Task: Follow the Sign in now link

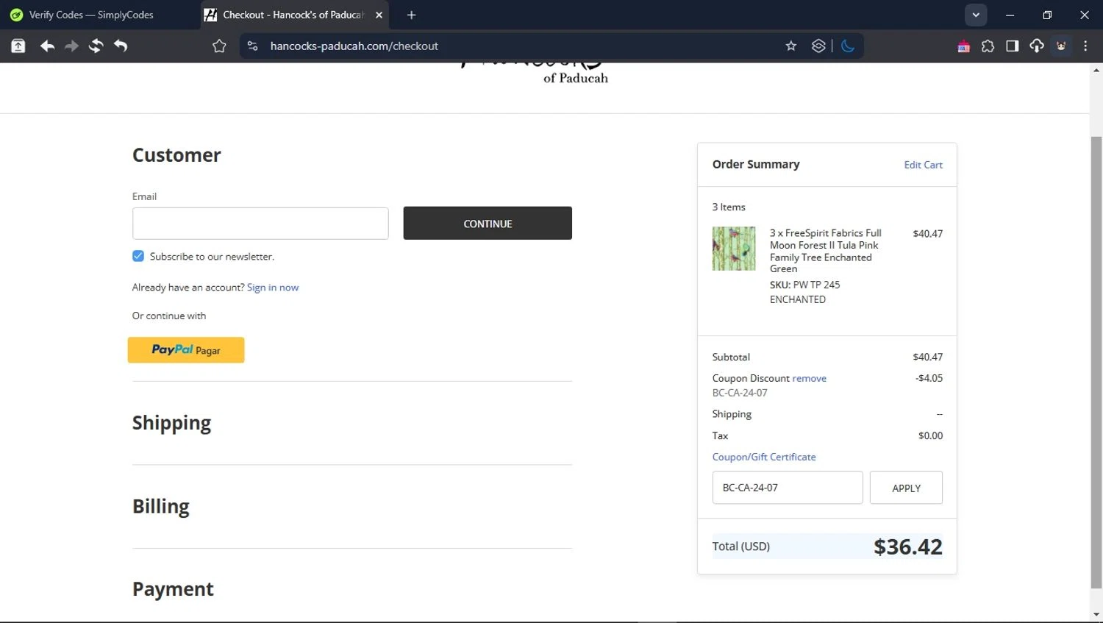Action: [x=273, y=288]
